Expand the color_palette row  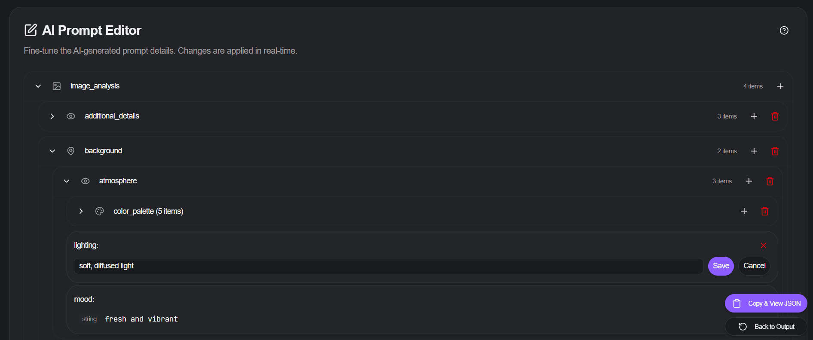(81, 211)
